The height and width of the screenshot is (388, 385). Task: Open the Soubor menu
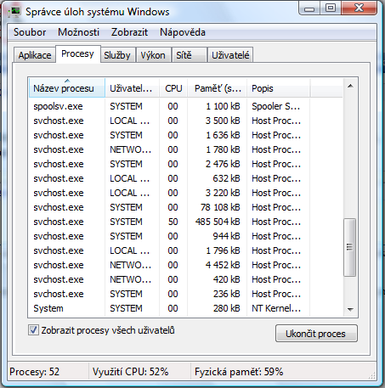(x=30, y=32)
